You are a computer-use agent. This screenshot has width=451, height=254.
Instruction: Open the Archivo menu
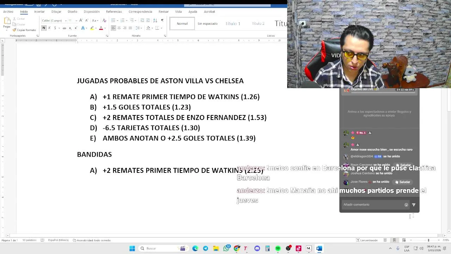tap(8, 12)
